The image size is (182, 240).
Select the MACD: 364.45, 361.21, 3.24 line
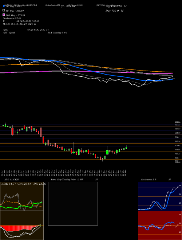coord(19,24)
